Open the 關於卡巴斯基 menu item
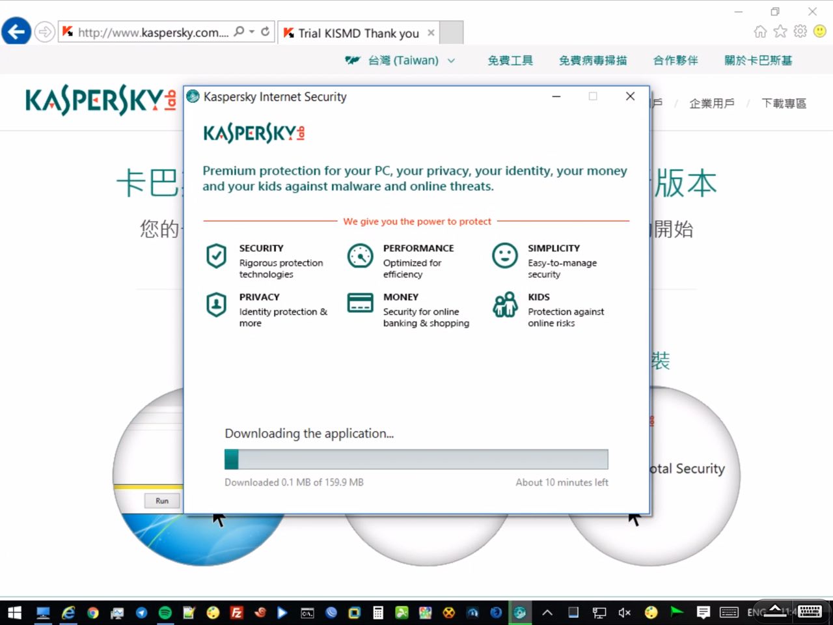This screenshot has height=625, width=833. [758, 61]
